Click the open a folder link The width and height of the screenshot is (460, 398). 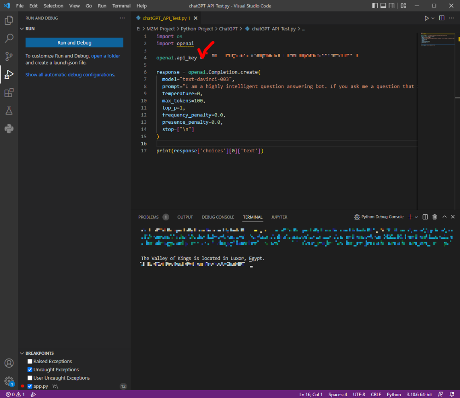coord(106,56)
